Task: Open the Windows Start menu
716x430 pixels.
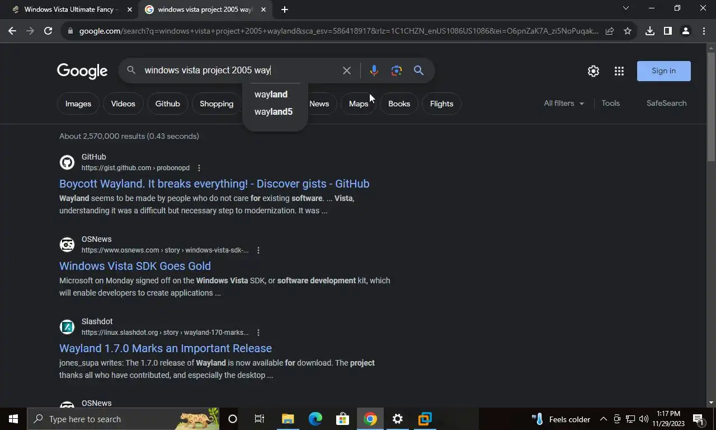Action: (x=13, y=419)
